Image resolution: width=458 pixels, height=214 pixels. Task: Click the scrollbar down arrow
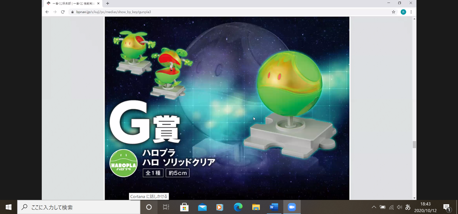(414, 198)
